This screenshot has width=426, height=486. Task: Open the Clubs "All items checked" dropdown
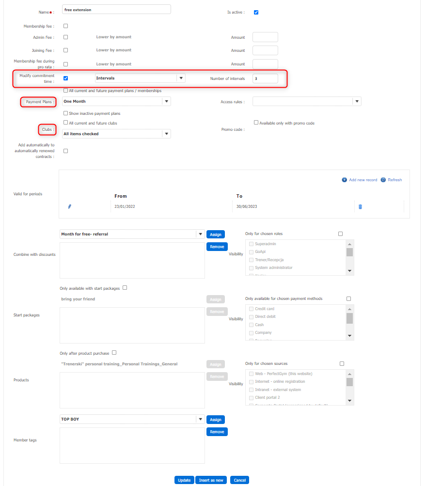[166, 134]
